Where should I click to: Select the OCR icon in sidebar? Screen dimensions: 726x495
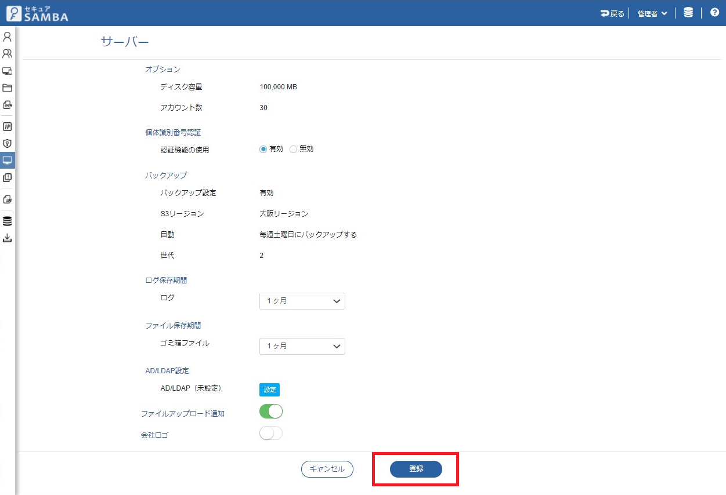pyautogui.click(x=7, y=105)
